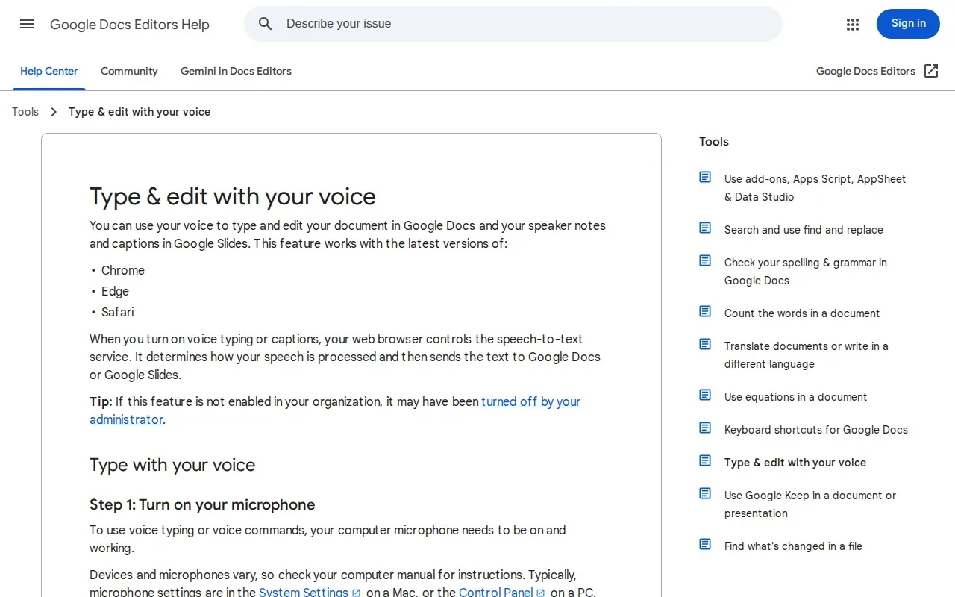The image size is (955, 597).
Task: Open Check your spelling & grammar article
Action: point(806,272)
